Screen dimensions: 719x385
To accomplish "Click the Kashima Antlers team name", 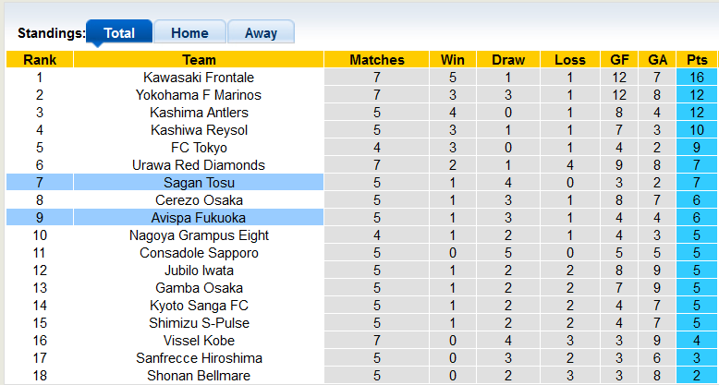I will point(199,113).
